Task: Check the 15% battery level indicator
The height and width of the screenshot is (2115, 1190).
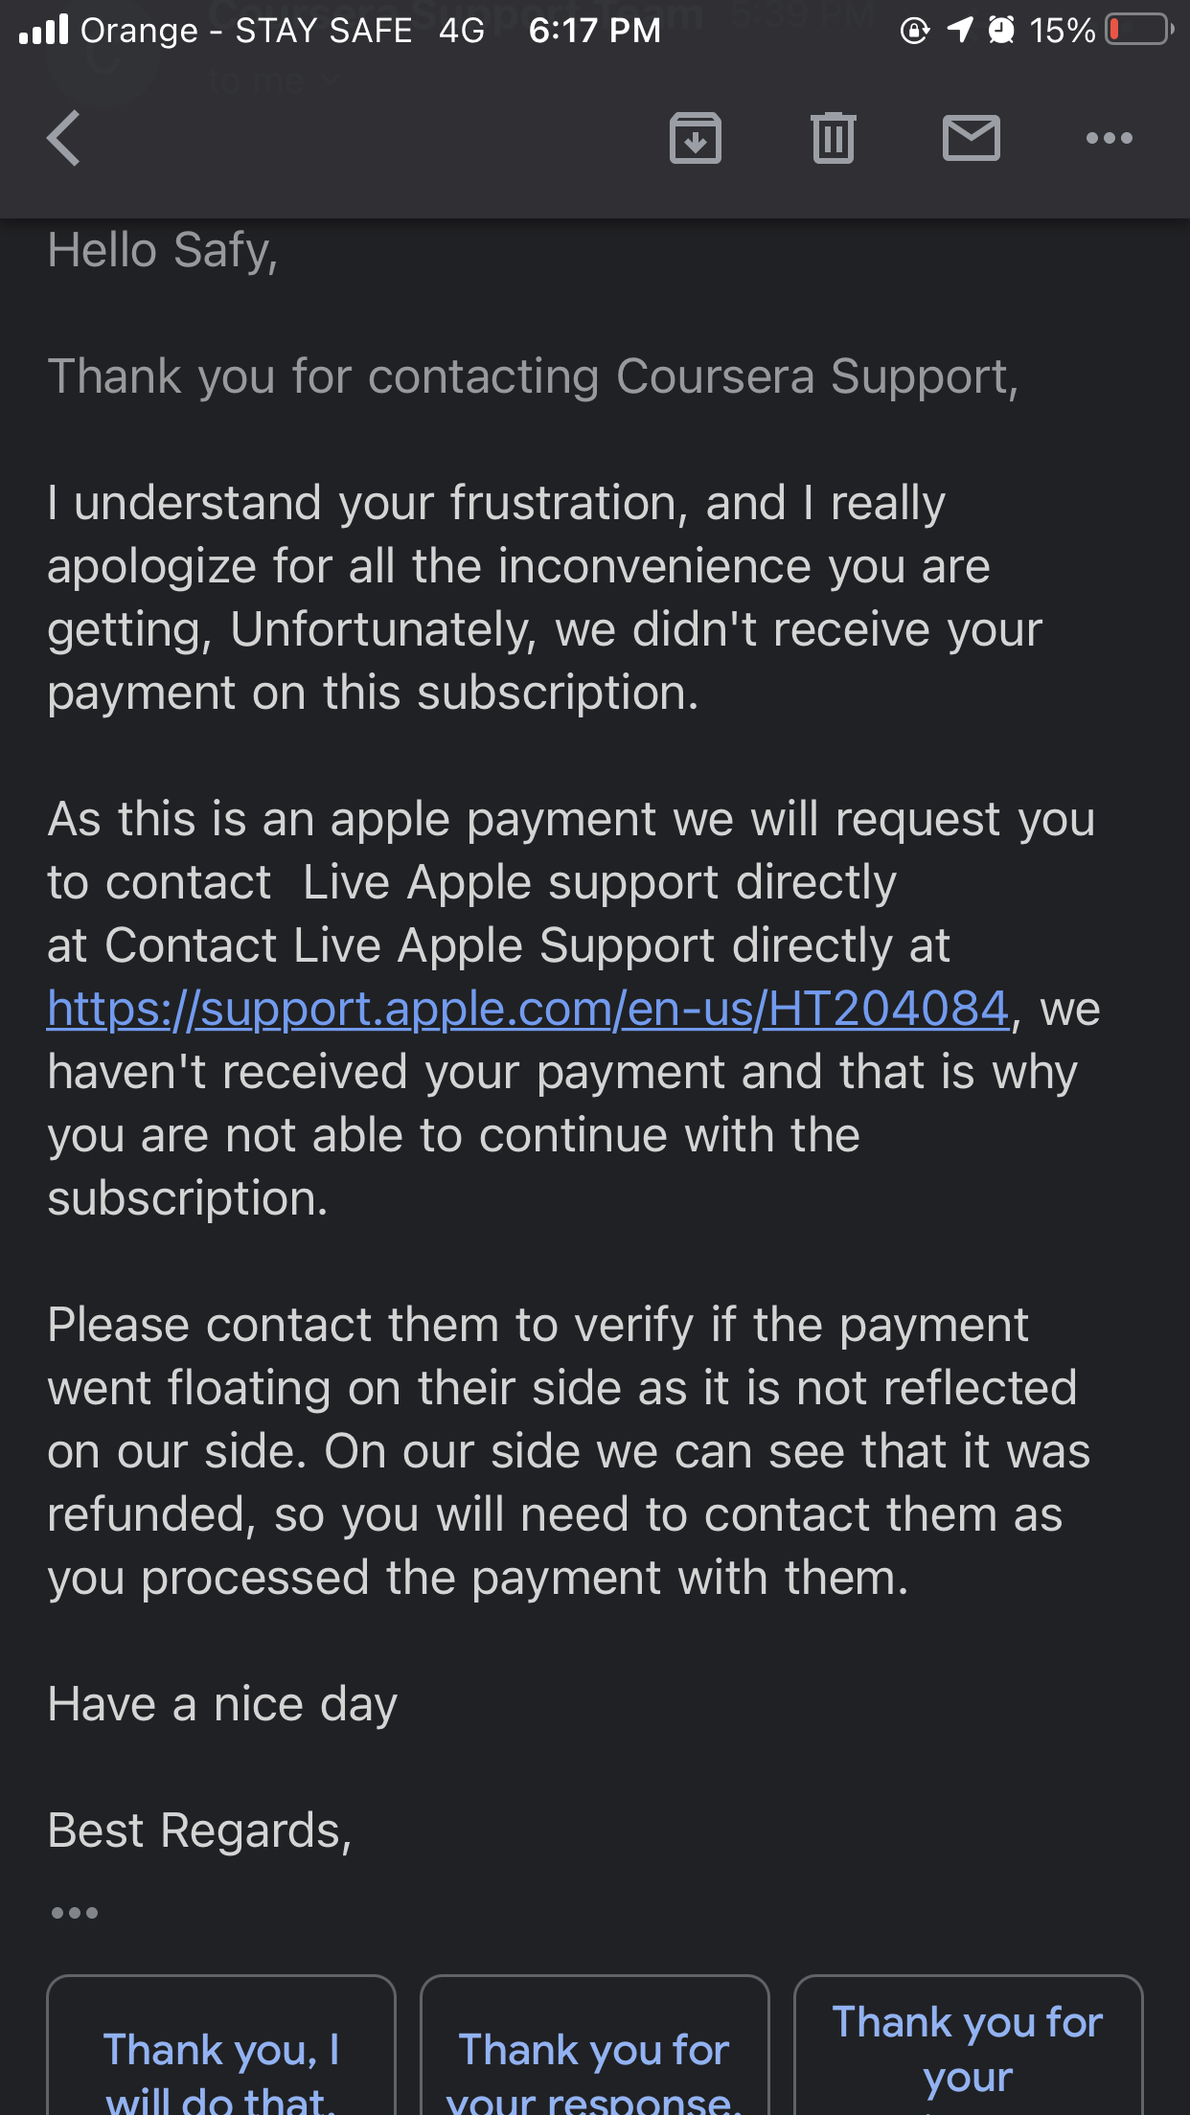Action: click(1064, 30)
